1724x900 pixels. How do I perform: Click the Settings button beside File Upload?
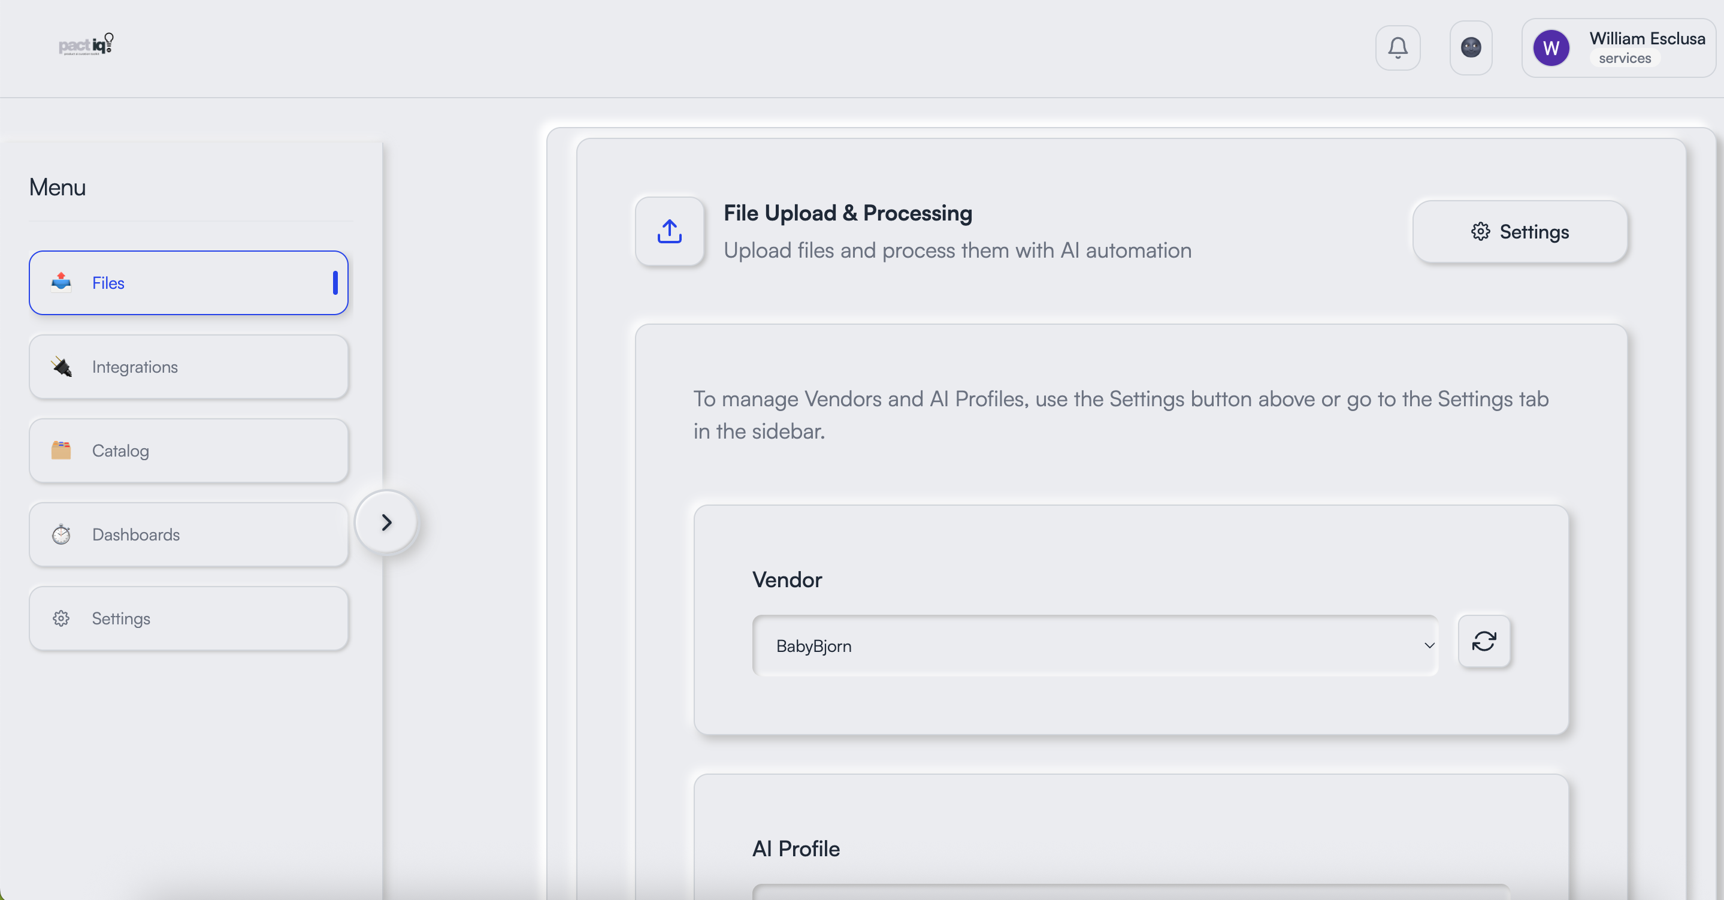tap(1519, 232)
